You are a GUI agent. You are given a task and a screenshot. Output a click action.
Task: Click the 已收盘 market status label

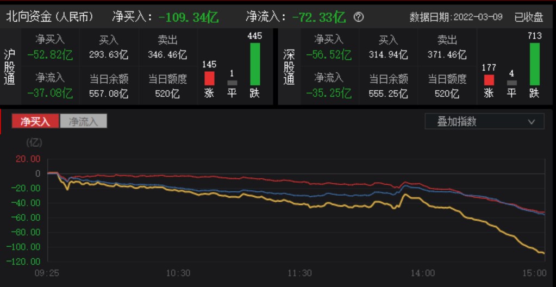tap(529, 17)
